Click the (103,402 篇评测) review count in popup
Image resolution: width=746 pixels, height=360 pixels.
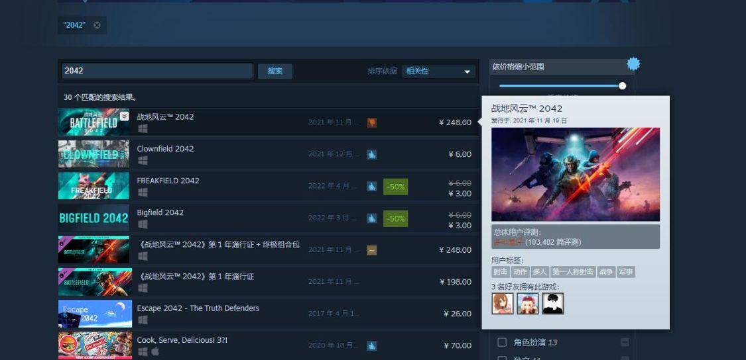click(553, 242)
